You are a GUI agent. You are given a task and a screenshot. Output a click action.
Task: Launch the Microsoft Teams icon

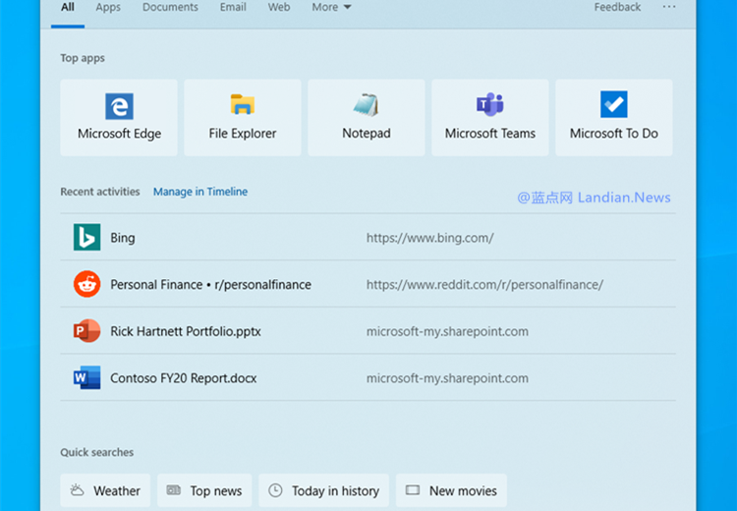click(489, 104)
